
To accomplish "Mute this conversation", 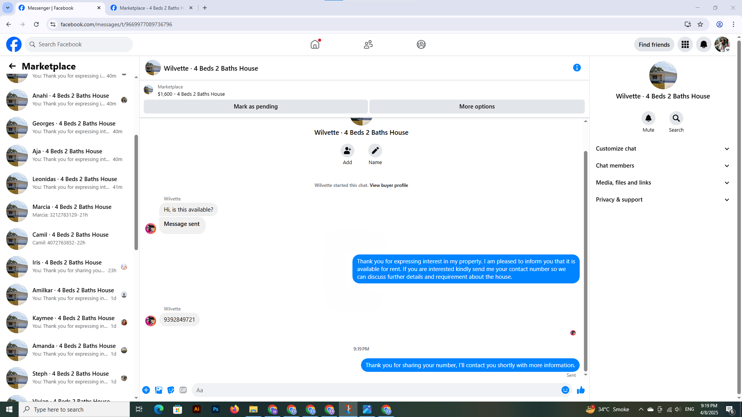I will pos(648,119).
